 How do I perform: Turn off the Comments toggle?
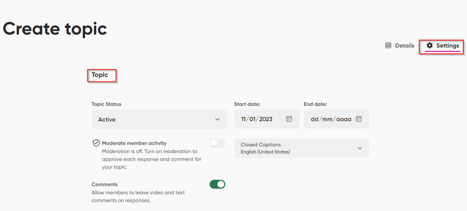point(217,184)
